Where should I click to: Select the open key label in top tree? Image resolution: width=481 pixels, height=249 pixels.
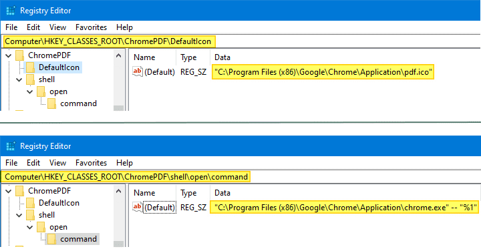(x=58, y=91)
